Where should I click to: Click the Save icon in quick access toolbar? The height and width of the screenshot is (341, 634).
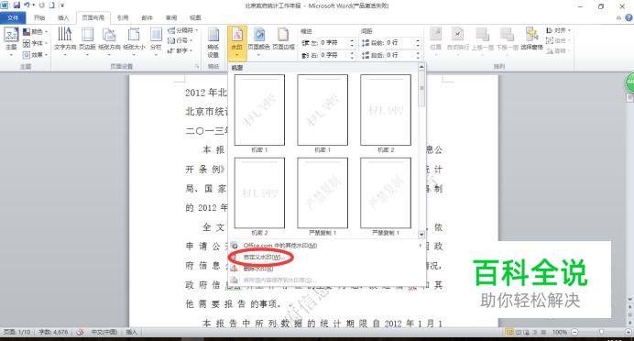(16, 5)
